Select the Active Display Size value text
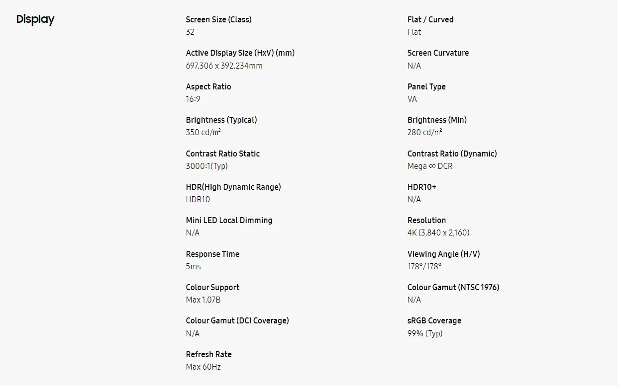 [x=224, y=66]
